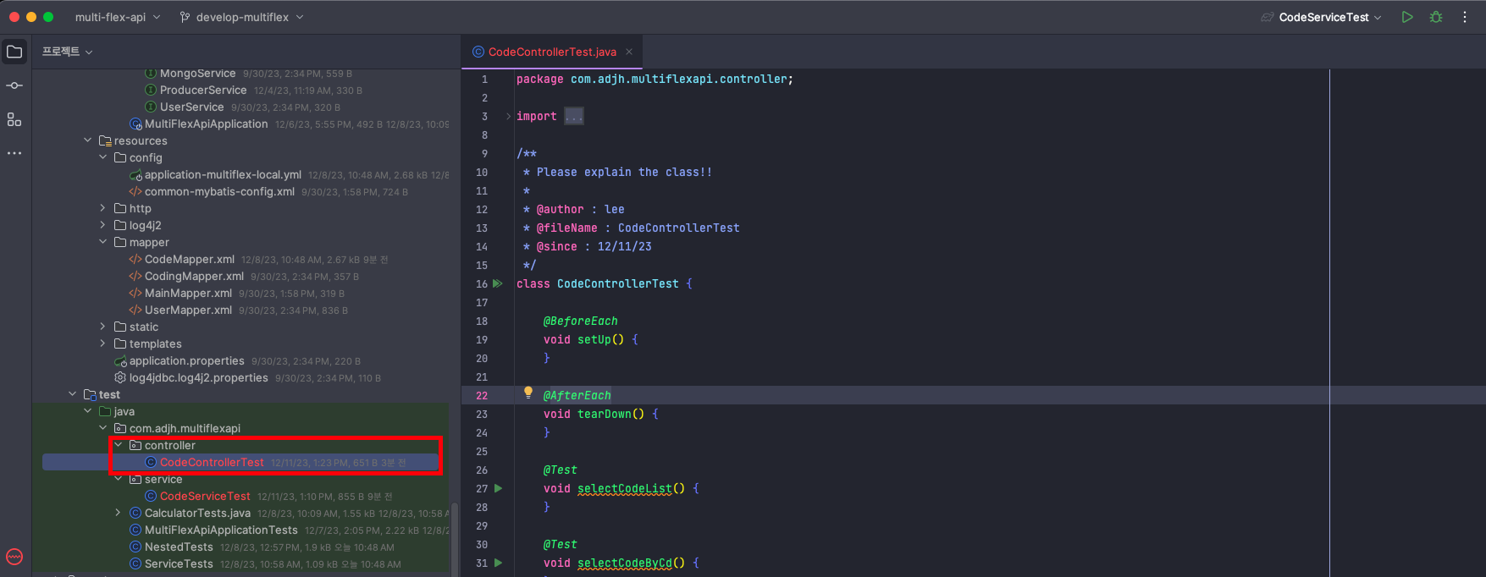Expand CalculatorTests.java node
Viewport: 1486px width, 577px height.
point(118,513)
